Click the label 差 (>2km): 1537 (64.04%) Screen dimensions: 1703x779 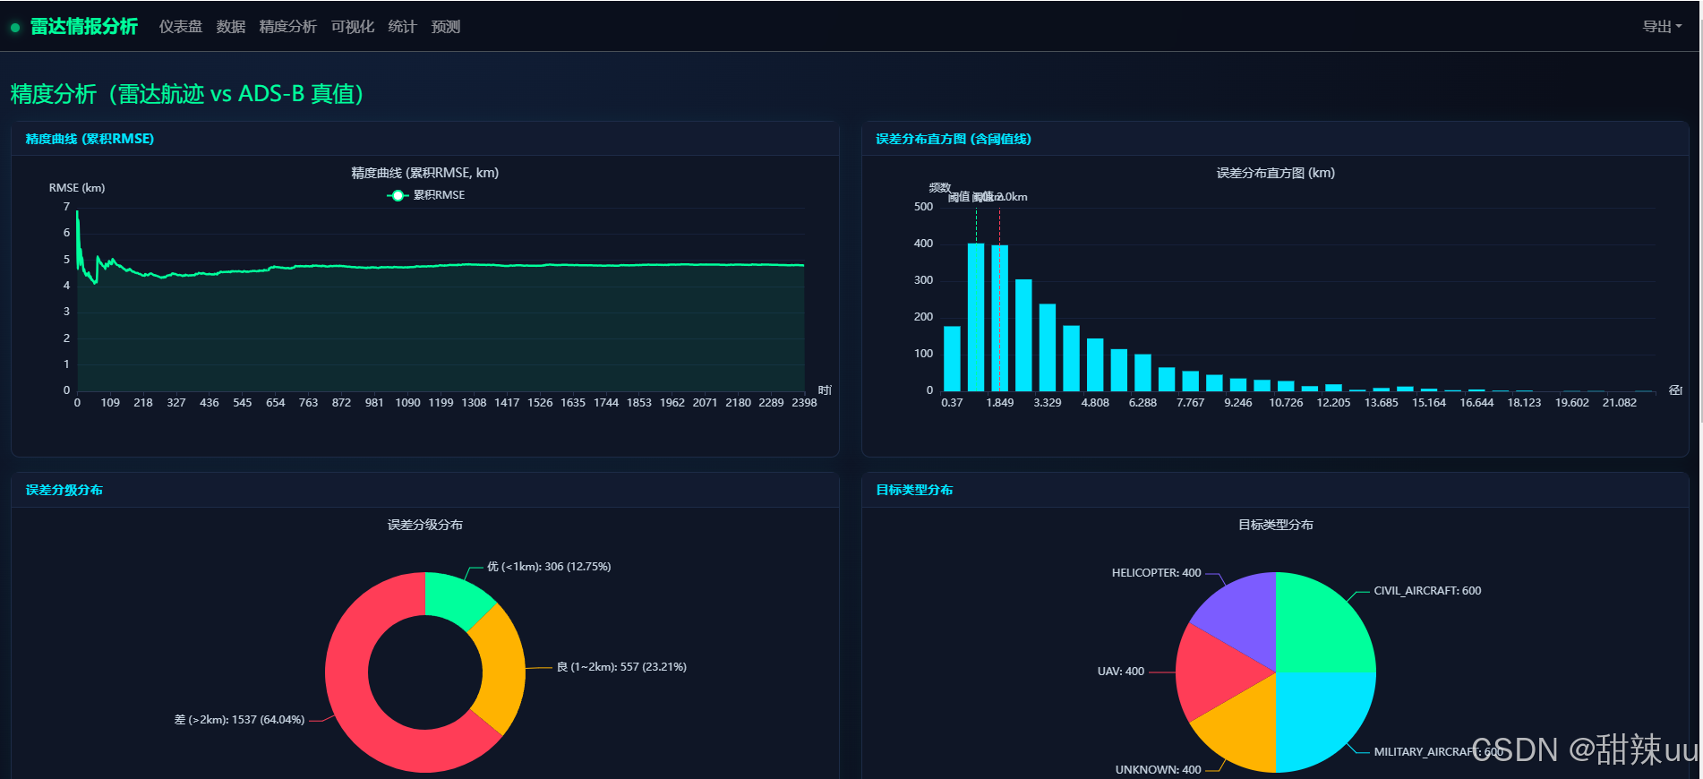tap(239, 720)
